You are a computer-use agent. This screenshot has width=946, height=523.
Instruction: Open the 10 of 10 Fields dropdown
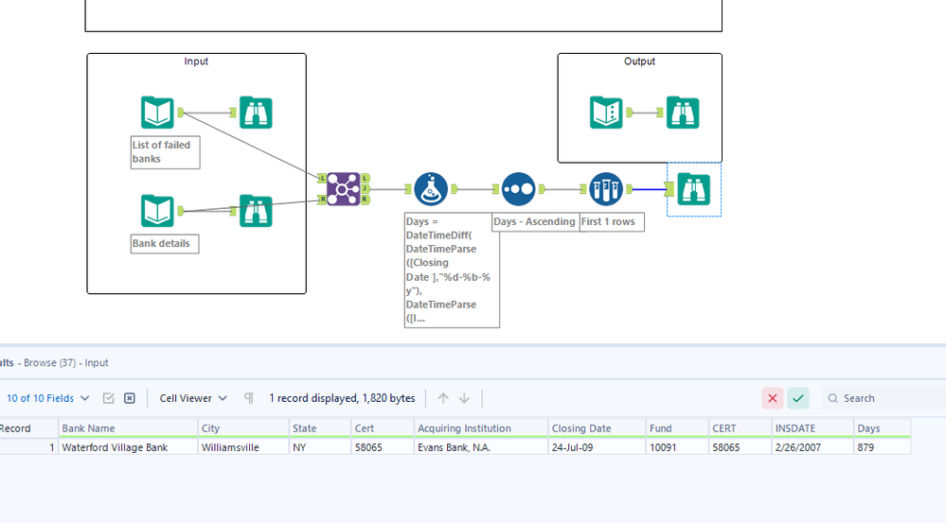pyautogui.click(x=47, y=398)
